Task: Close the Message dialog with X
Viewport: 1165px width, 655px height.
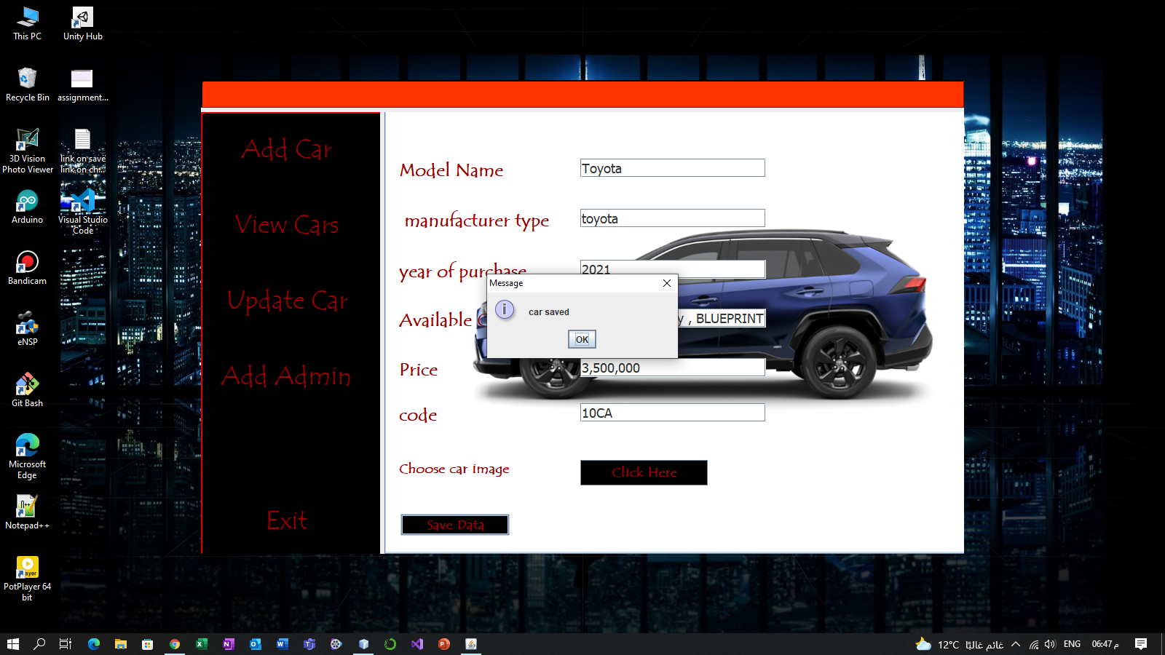Action: coord(667,283)
